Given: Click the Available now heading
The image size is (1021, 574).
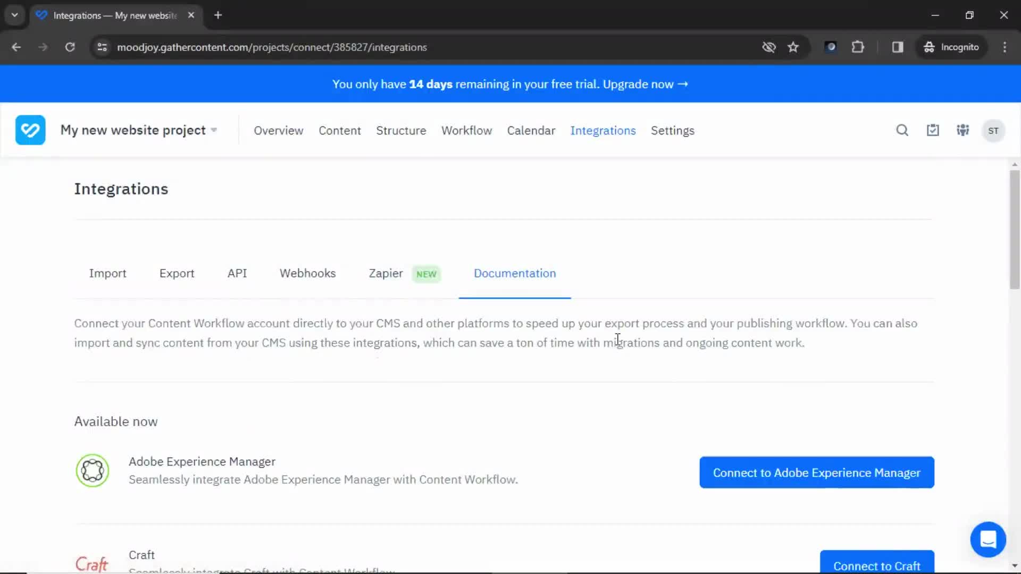Looking at the screenshot, I should (116, 421).
